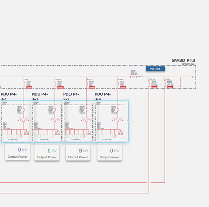Open the PDU P4-3-1 Output Power card
Viewport: 209px width, 207px height.
[x=17, y=152]
